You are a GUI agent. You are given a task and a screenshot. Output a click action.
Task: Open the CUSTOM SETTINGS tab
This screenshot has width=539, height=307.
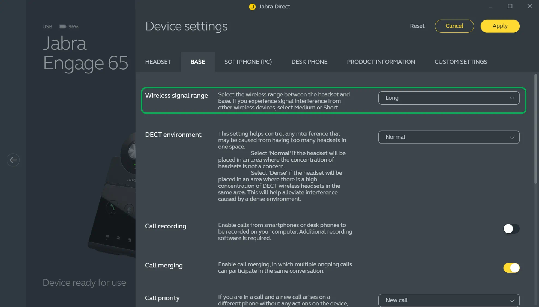(x=460, y=62)
